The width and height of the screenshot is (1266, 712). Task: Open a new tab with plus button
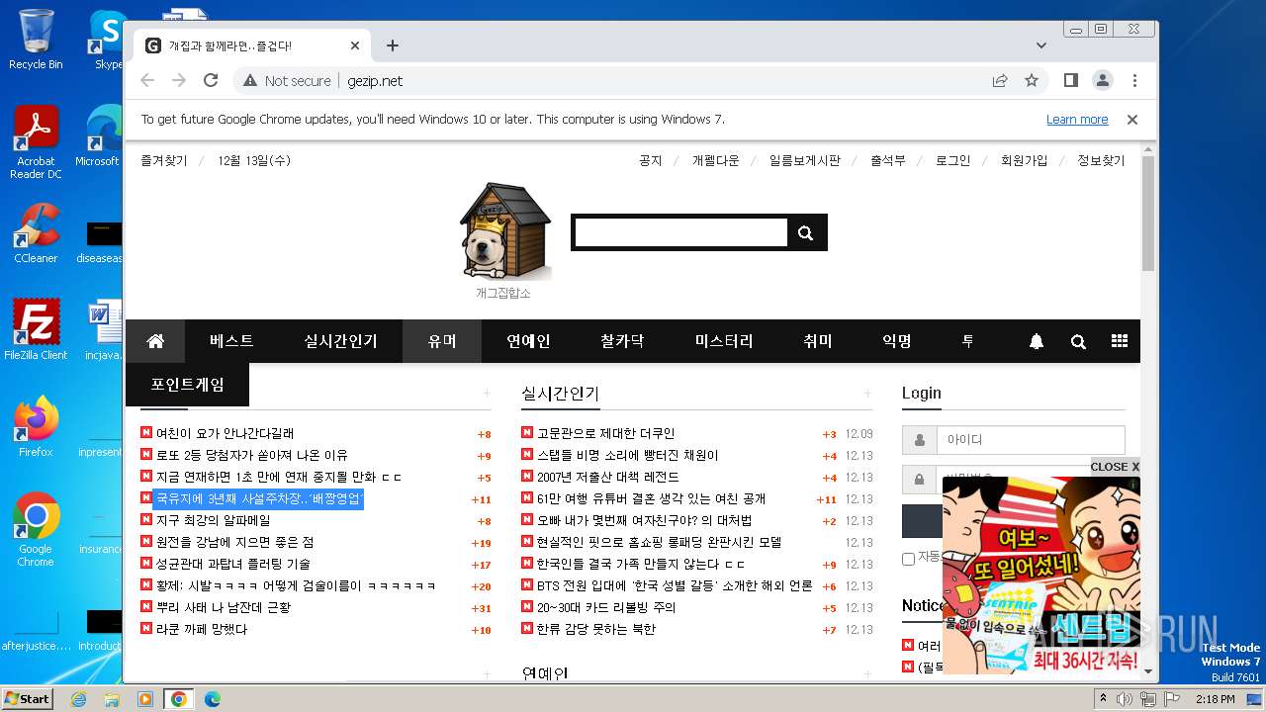point(393,45)
